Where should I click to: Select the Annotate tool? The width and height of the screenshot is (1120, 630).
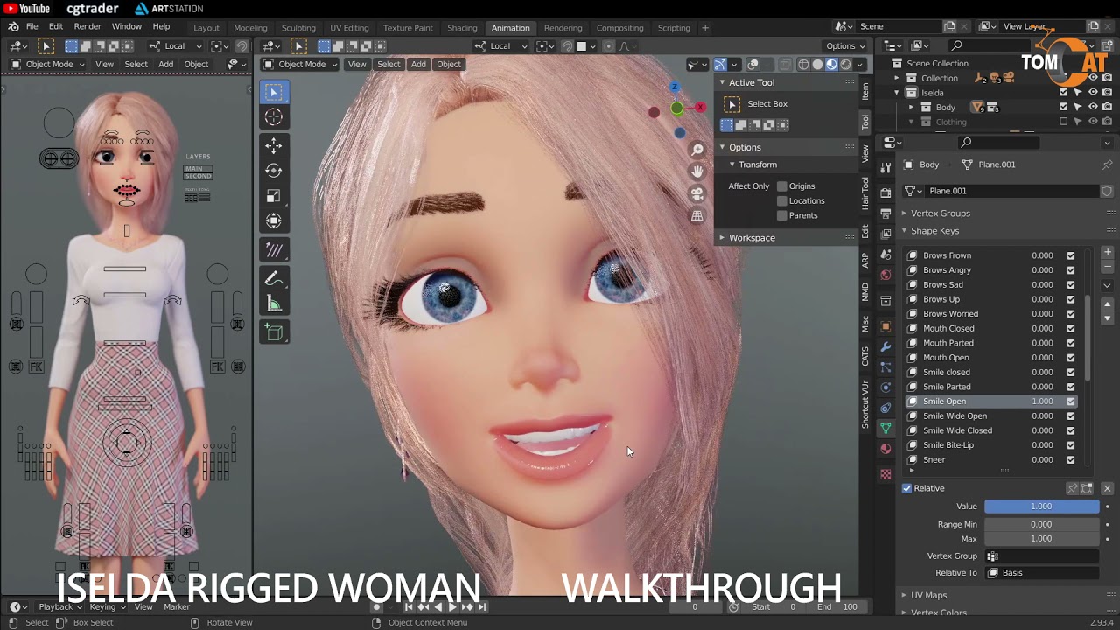coord(274,279)
